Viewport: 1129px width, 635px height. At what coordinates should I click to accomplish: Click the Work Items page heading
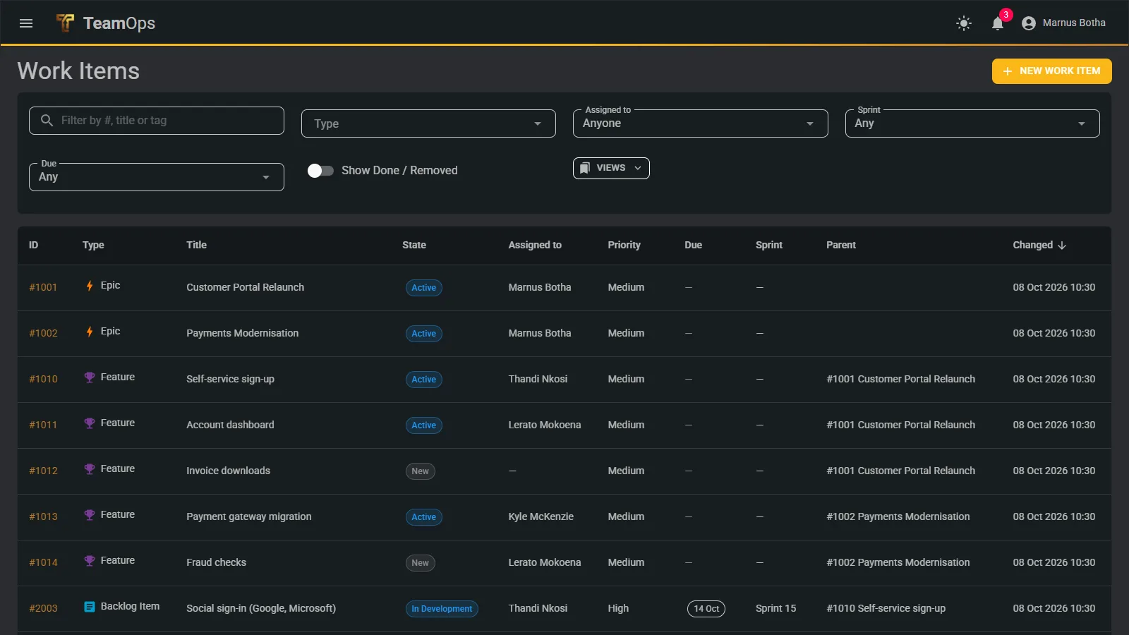(x=78, y=71)
